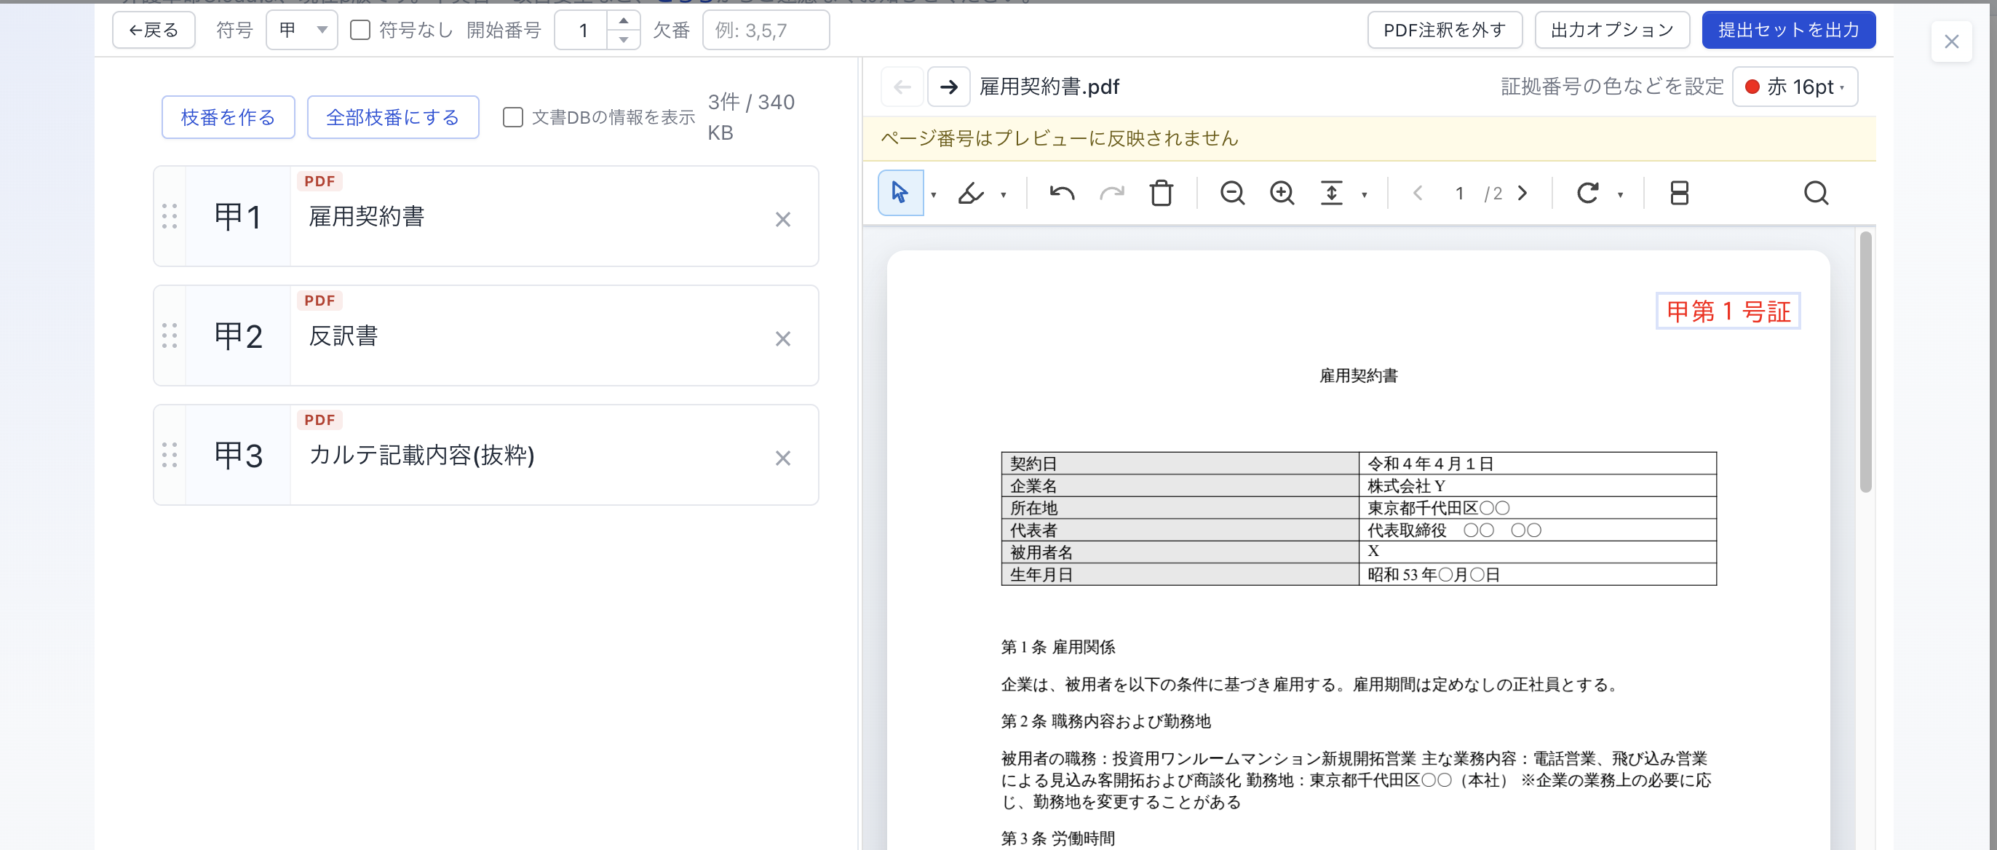Image resolution: width=1997 pixels, height=850 pixels.
Task: Delete selected annotation with trash icon
Action: pos(1162,192)
